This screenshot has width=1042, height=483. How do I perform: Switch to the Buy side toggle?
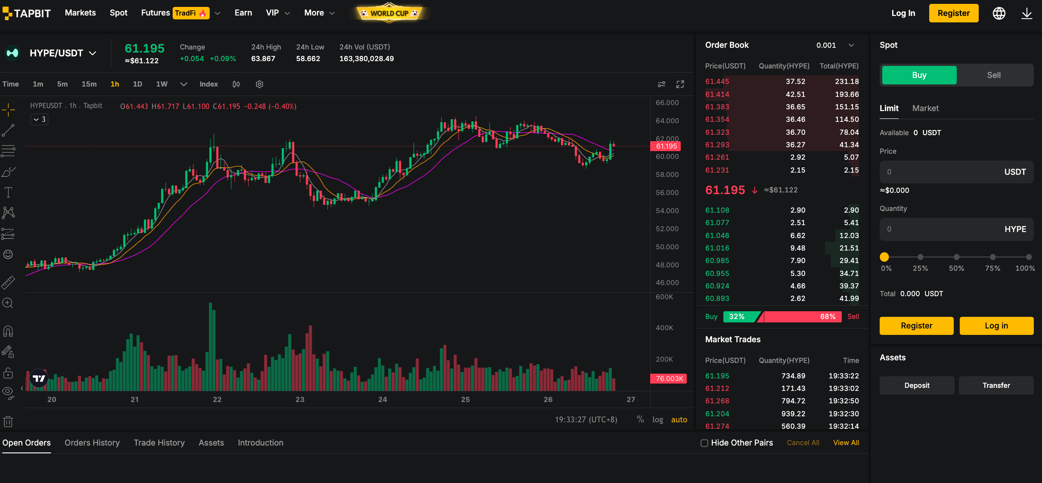coord(919,75)
